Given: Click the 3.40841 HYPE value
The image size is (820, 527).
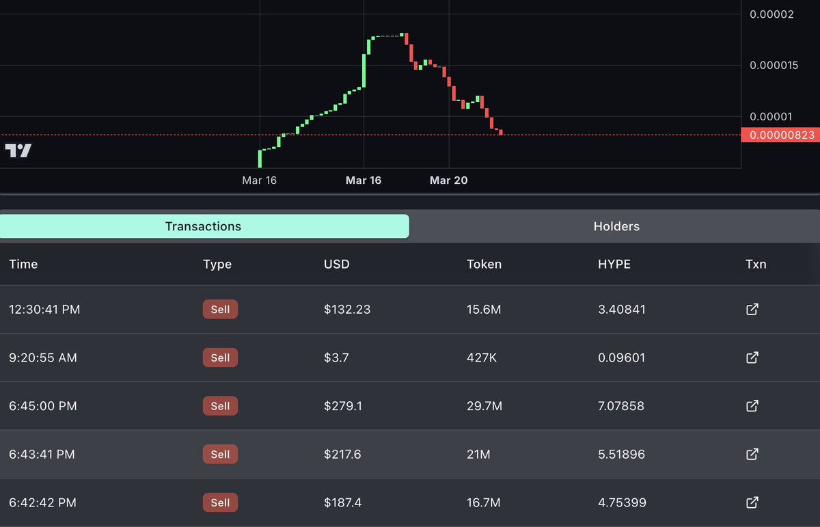Looking at the screenshot, I should [x=622, y=309].
